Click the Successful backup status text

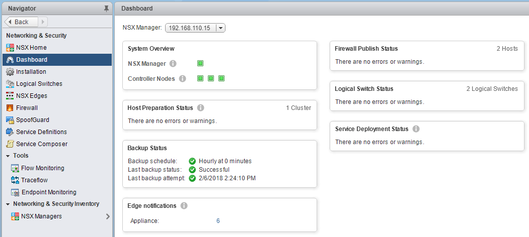(x=214, y=170)
